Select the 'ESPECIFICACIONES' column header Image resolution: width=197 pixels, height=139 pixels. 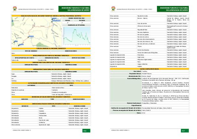click(x=78, y=58)
